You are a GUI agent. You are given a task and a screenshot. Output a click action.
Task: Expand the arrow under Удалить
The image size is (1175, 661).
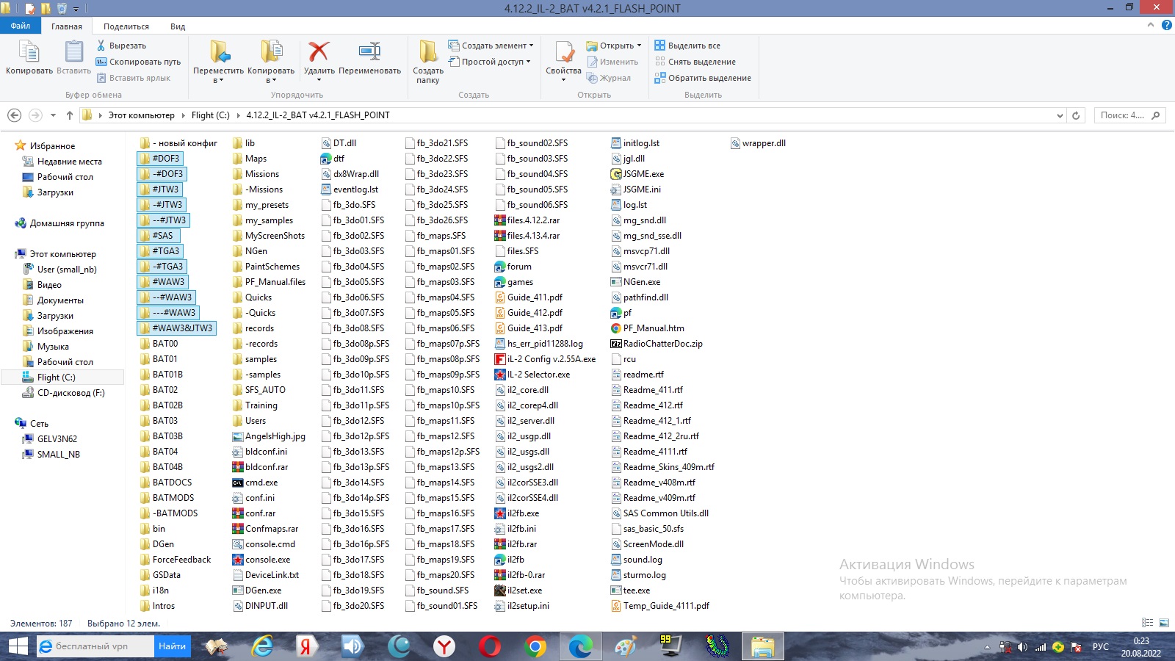tap(319, 80)
